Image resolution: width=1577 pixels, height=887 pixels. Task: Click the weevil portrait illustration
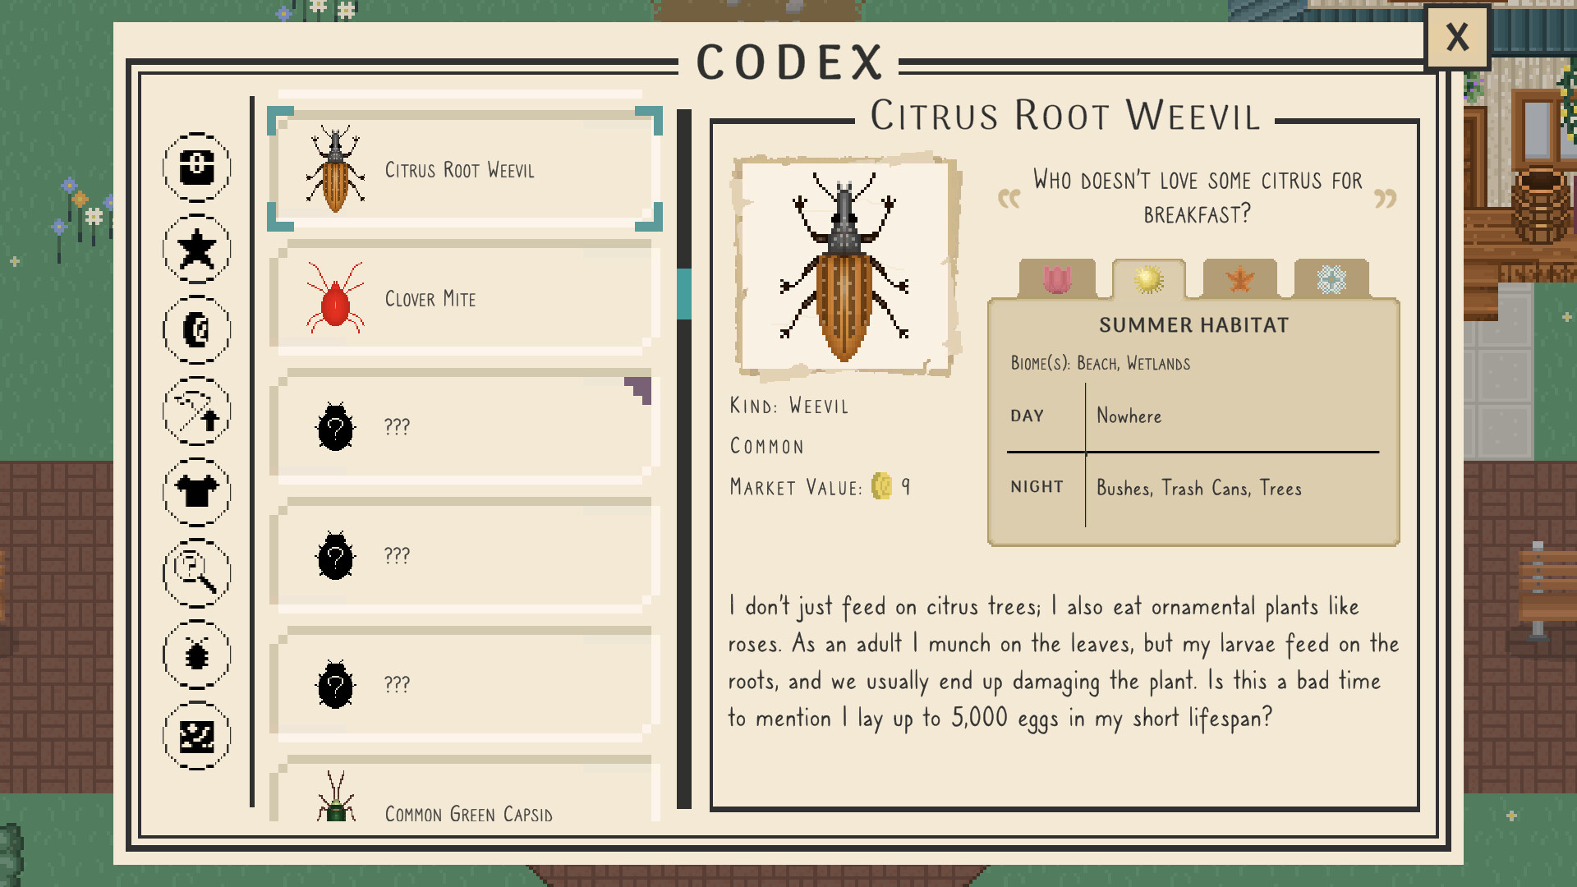tap(846, 263)
